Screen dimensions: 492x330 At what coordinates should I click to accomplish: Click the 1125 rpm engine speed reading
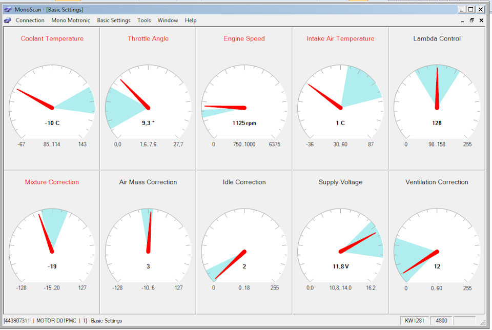[244, 123]
